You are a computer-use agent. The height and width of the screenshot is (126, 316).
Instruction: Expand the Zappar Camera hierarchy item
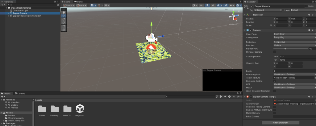point(9,13)
